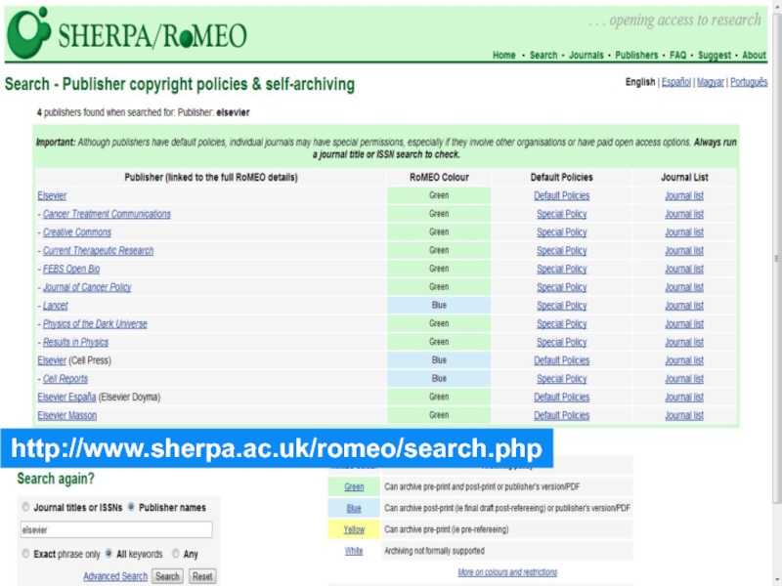This screenshot has height=586, width=782.
Task: Open Default Policies for Elsevier Masson
Action: [x=561, y=416]
